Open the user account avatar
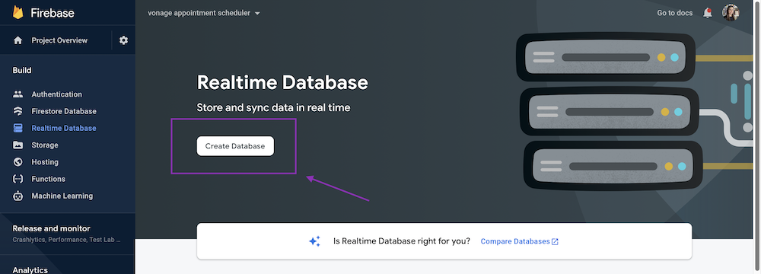 pos(730,13)
